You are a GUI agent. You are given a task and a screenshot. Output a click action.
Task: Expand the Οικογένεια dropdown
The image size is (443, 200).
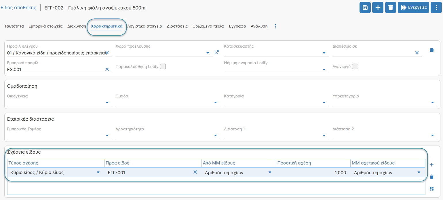[107, 103]
